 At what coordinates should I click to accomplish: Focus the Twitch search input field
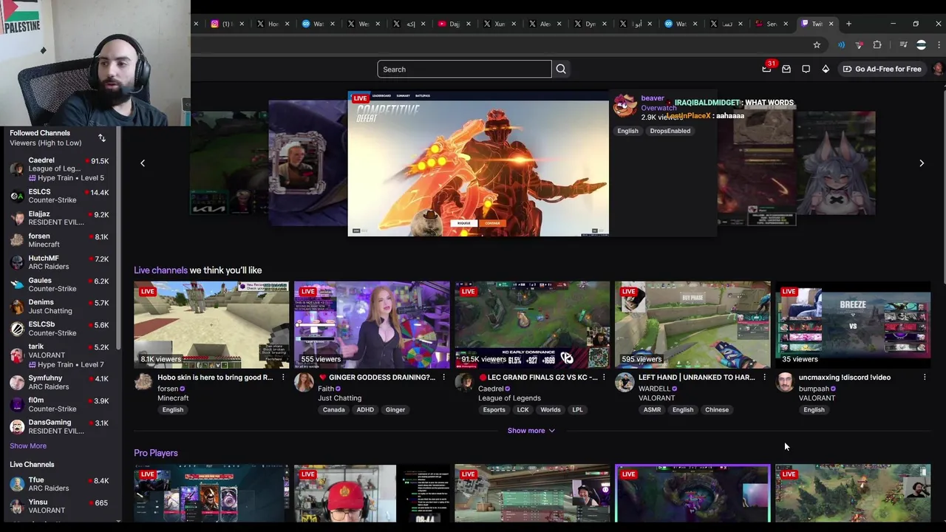pyautogui.click(x=464, y=69)
